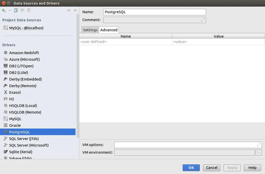The image size is (265, 174).
Task: Click the VM environment field
Action: pyautogui.click(x=184, y=152)
